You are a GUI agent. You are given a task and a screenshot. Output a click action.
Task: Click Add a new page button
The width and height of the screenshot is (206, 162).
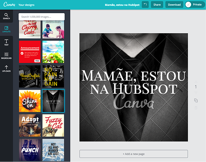133,154
